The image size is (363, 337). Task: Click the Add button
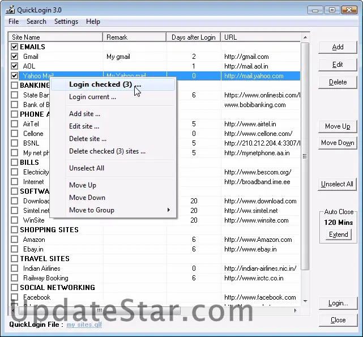click(x=338, y=47)
